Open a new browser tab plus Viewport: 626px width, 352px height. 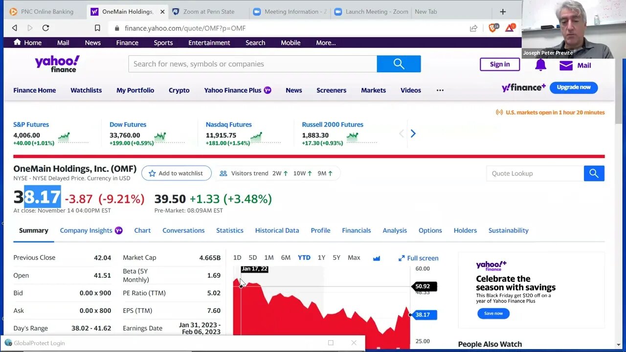point(503,12)
